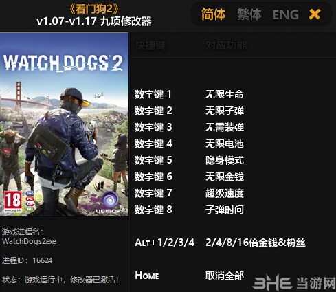The height and width of the screenshot is (292, 336).
Task: Close the trainer with the orange X
Action: (x=315, y=14)
